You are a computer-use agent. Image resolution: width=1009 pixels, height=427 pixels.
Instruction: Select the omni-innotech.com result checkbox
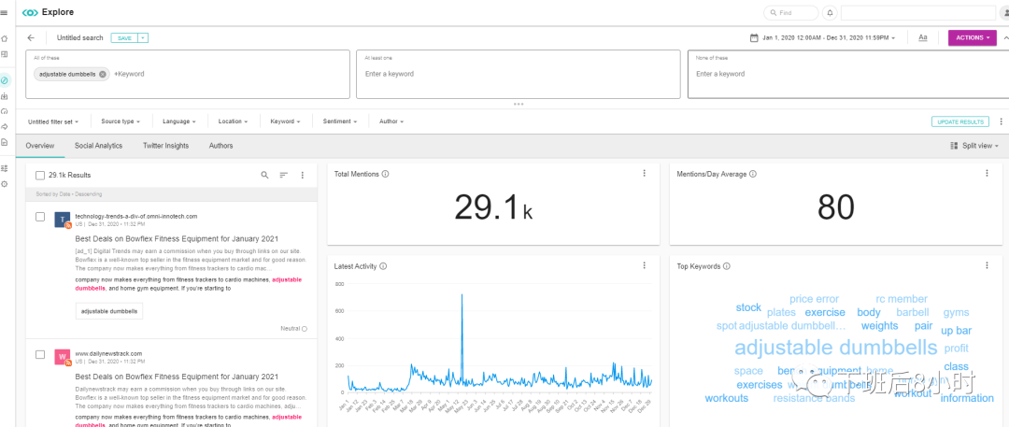pos(39,217)
